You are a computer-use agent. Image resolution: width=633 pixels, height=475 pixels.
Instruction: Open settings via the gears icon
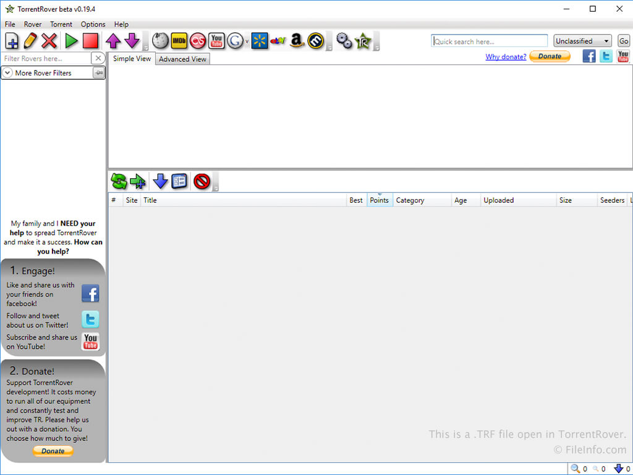click(344, 41)
